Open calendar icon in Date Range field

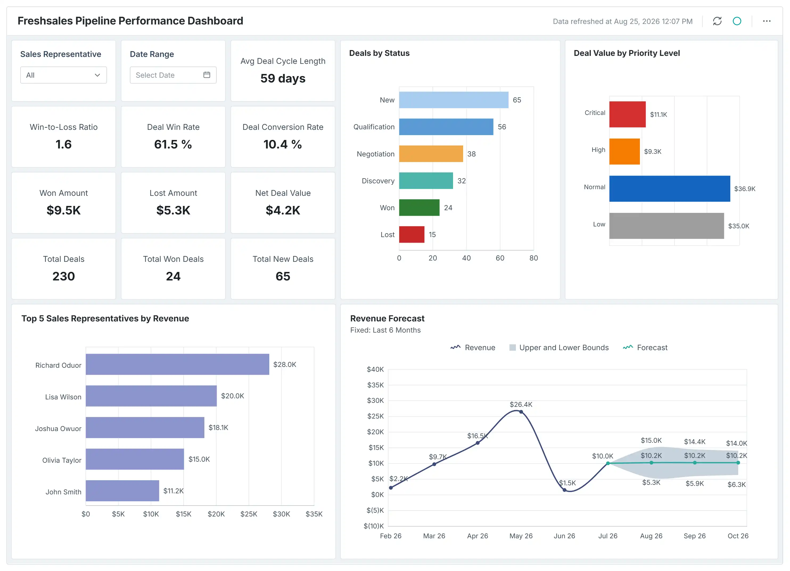pos(207,75)
